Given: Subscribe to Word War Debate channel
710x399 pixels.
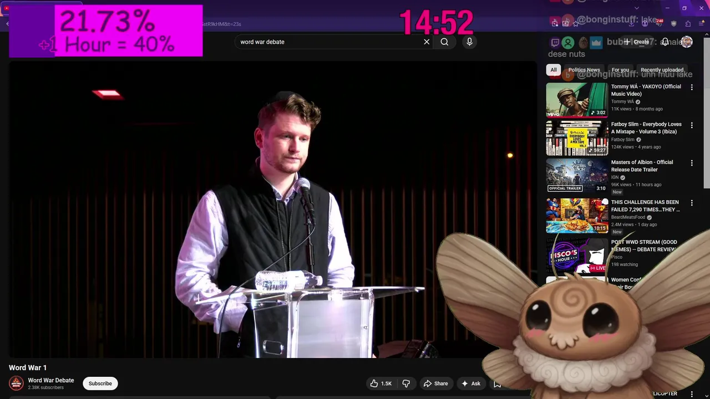Looking at the screenshot, I should tap(100, 383).
